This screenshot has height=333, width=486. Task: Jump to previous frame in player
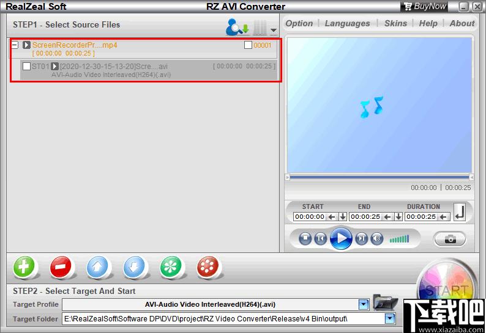click(321, 239)
